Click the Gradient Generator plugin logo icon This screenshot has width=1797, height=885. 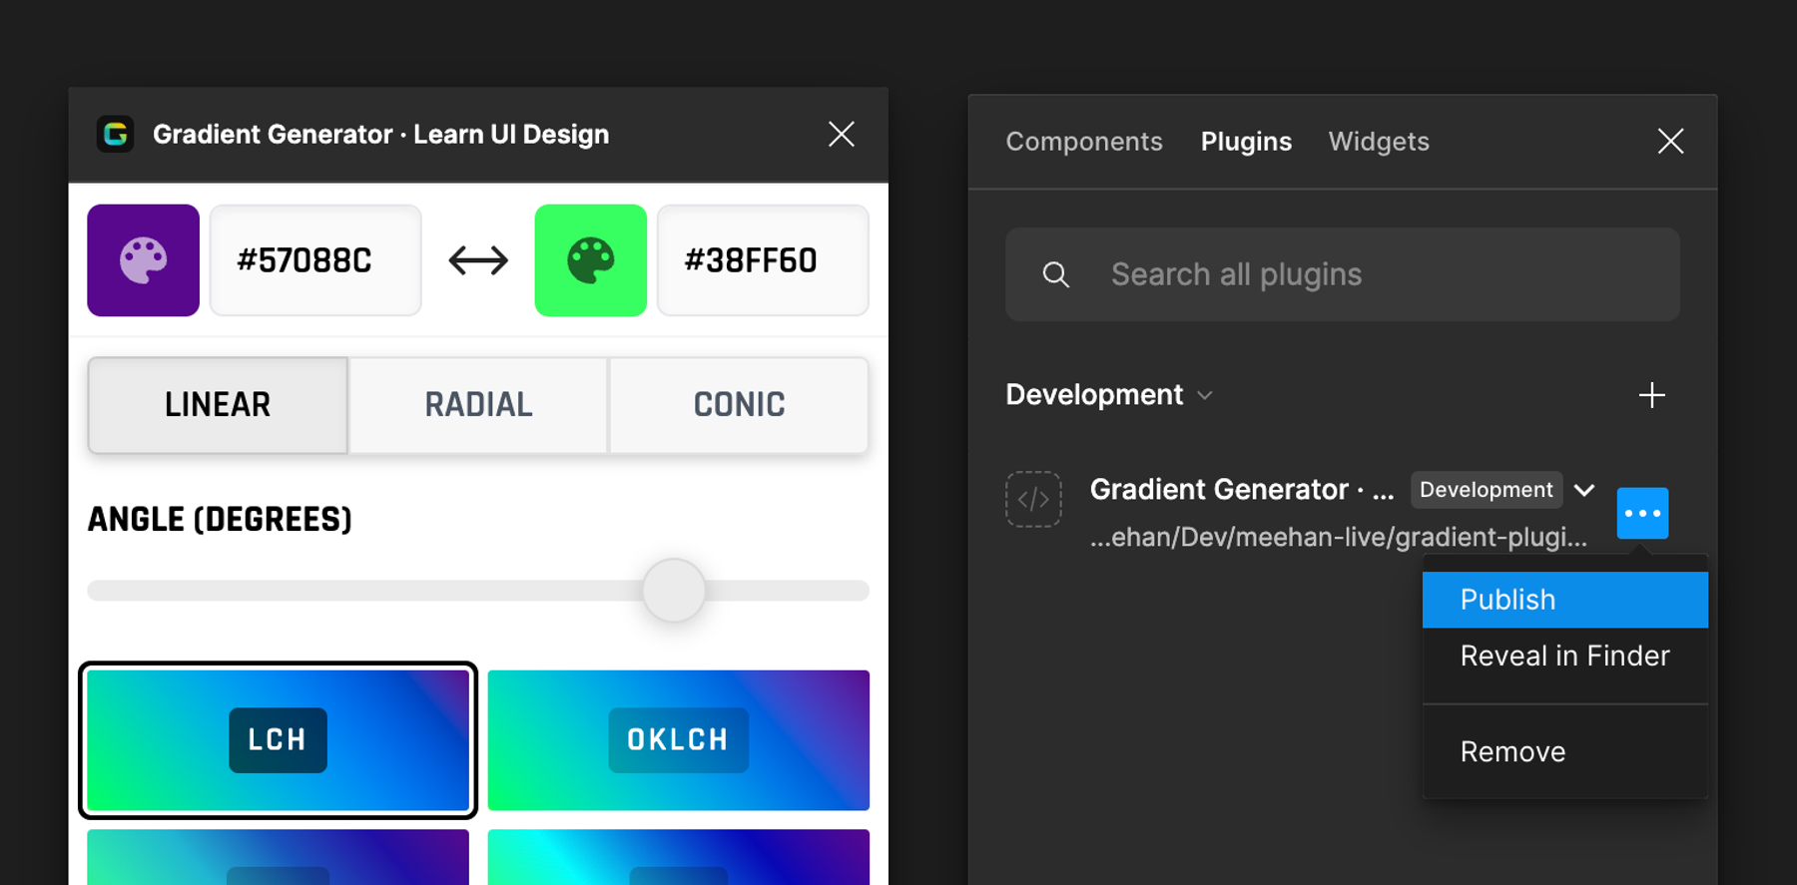pos(116,134)
